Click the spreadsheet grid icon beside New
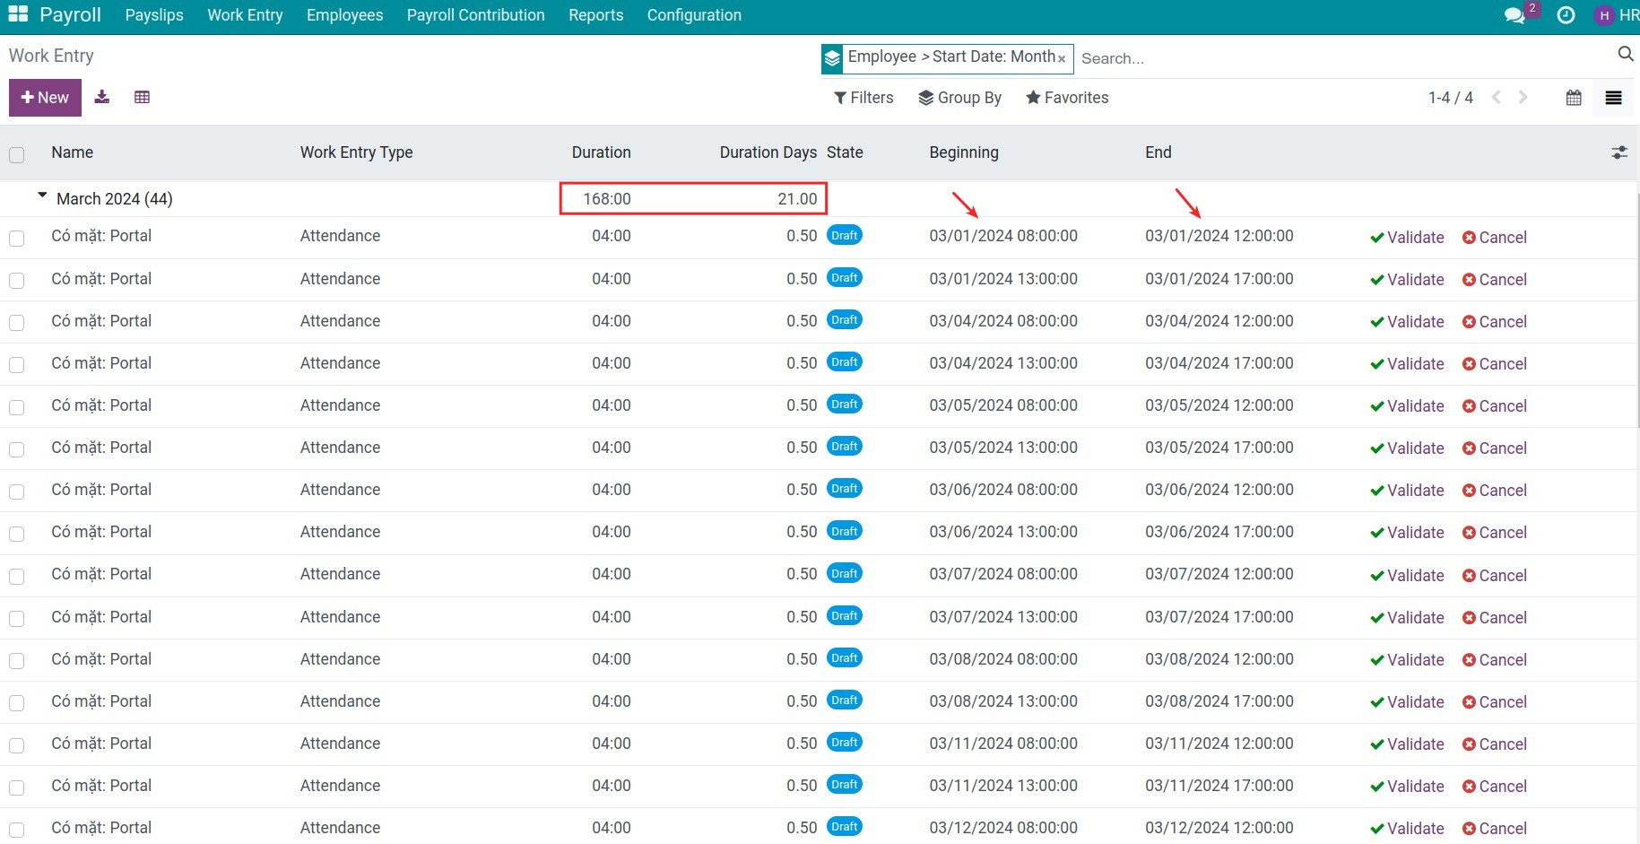The image size is (1640, 844). (142, 97)
